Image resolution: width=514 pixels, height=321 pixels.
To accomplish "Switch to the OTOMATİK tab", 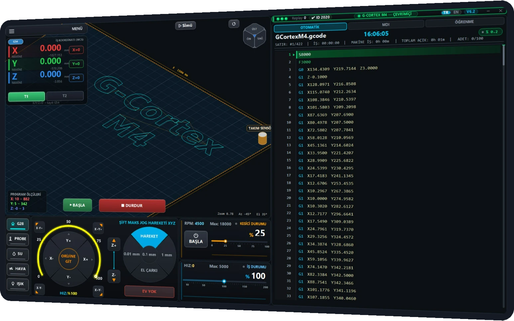I will [310, 27].
